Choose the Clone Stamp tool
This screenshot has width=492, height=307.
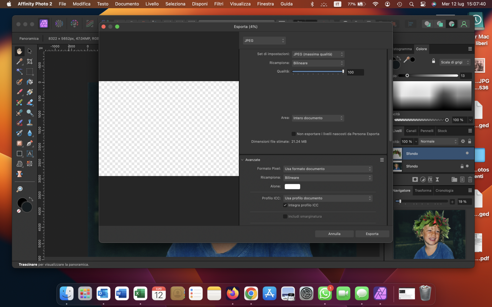pyautogui.click(x=30, y=123)
